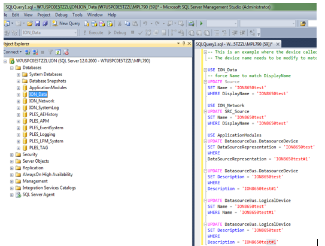Expand the PLES_TAG database node
Image resolution: width=325 pixels, height=246 pixels.
[19, 148]
